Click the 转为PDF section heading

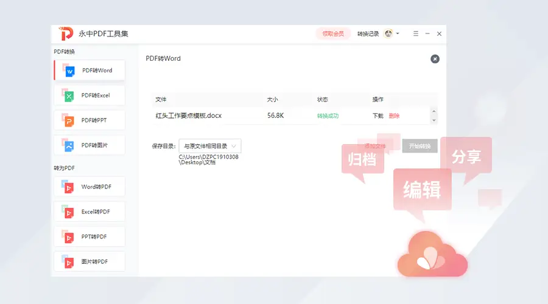[x=65, y=168]
